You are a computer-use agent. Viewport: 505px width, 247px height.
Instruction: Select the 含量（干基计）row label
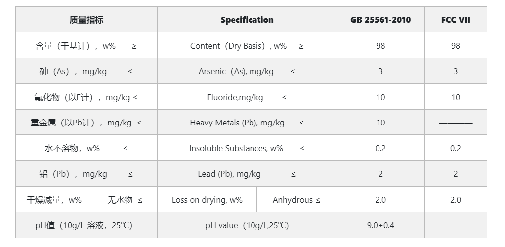[x=86, y=46]
